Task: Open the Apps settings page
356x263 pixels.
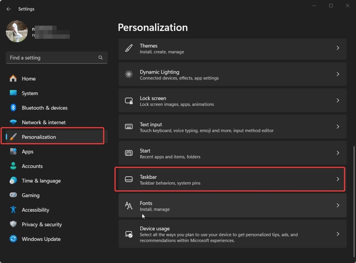Action: click(27, 151)
